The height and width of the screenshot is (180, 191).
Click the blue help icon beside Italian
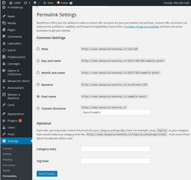[71, 3]
